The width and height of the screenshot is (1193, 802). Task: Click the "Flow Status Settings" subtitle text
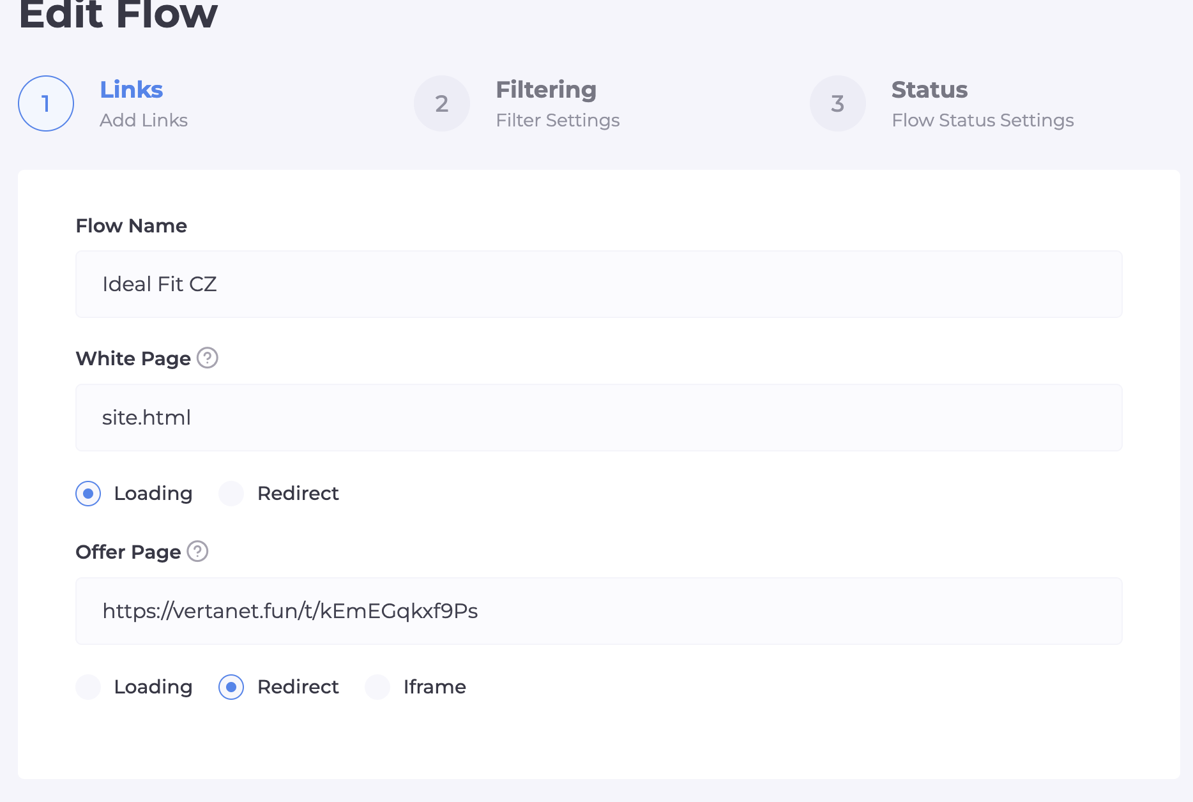click(x=982, y=121)
